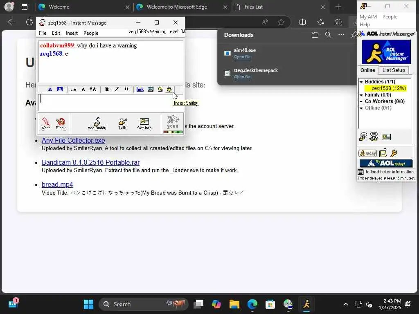Open the File menu in Instant Message window
419x314 pixels.
tap(43, 33)
